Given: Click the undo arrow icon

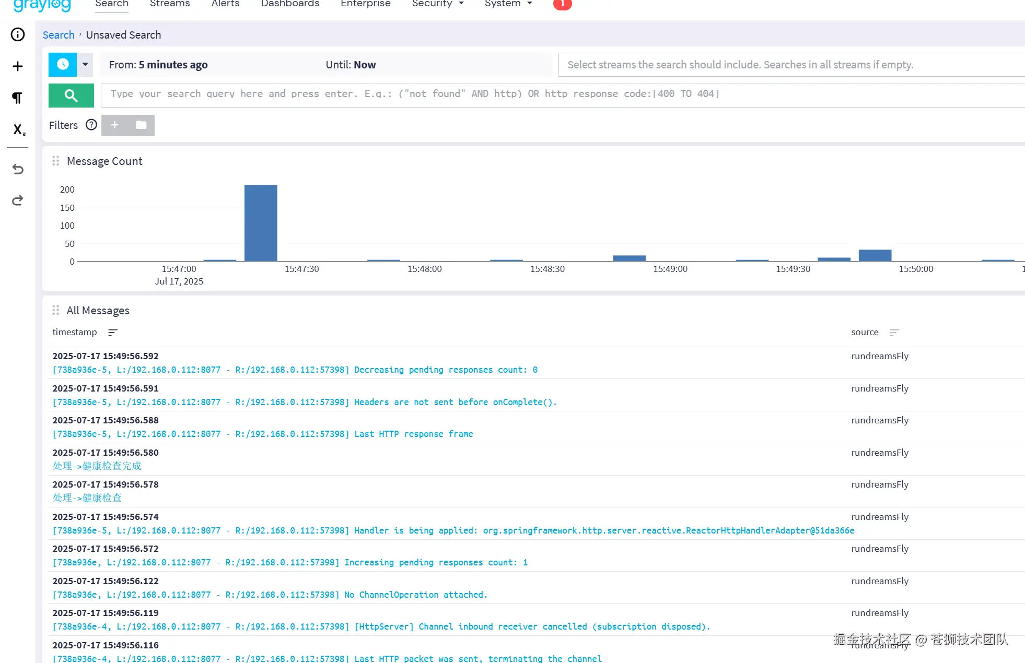Looking at the screenshot, I should point(18,169).
